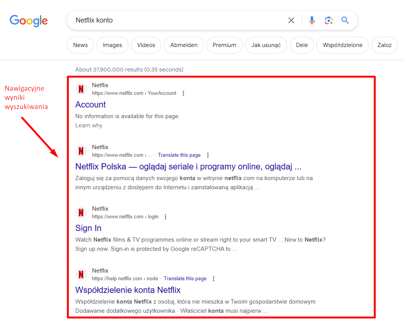
Task: Select the Images filter chip
Action: 112,45
